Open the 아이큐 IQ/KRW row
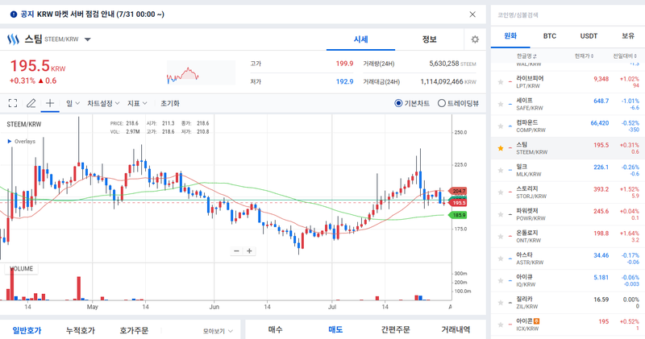The width and height of the screenshot is (645, 339). point(568,281)
